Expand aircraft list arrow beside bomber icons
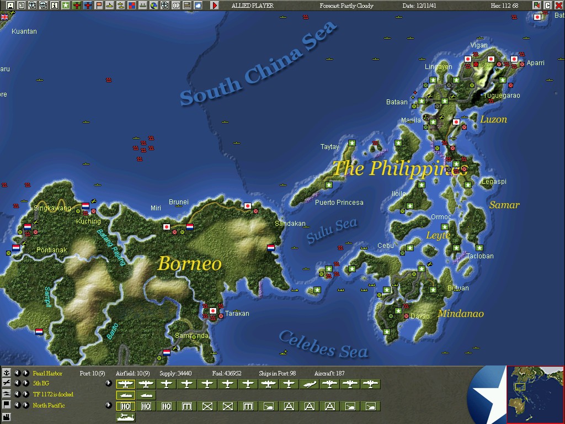565x424 pixels. click(109, 383)
